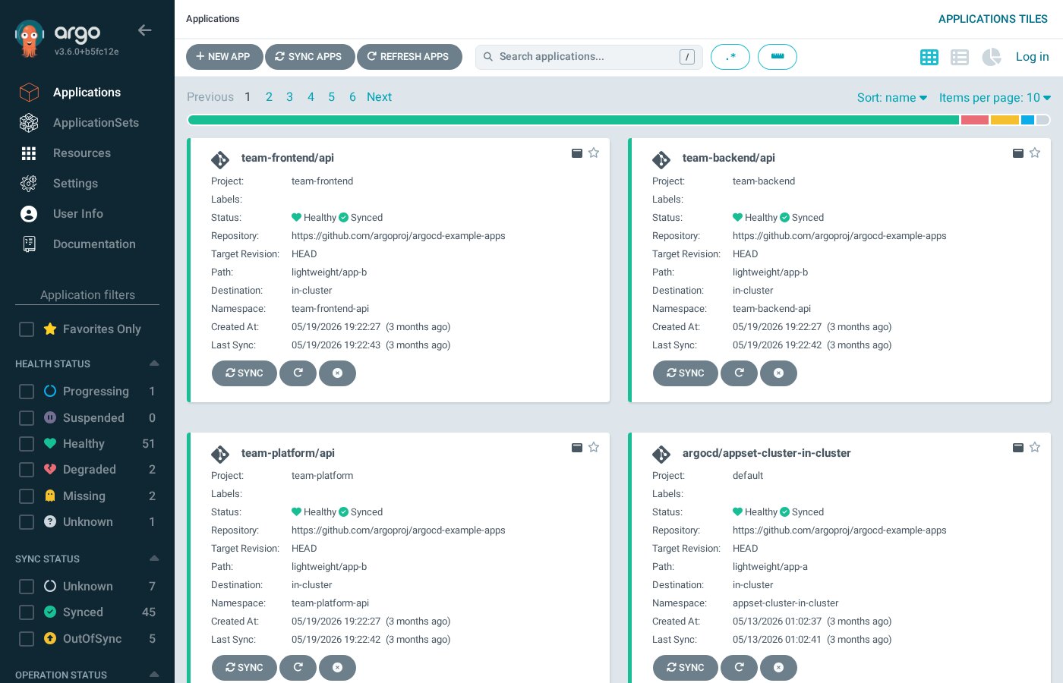1063x683 pixels.
Task: Go to page 2
Action: pos(269,97)
